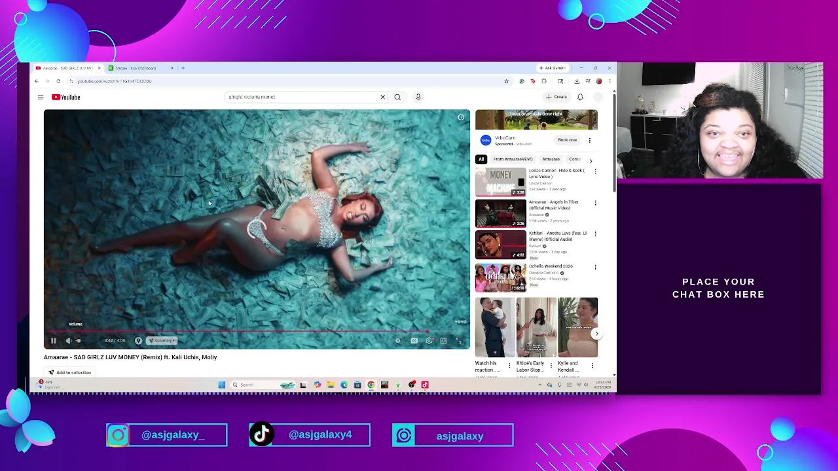838x471 pixels.
Task: Open more options for Looze Cannon video
Action: 595,171
